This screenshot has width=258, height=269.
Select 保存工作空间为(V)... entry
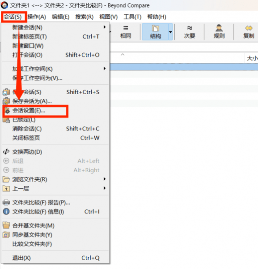tap(55, 78)
